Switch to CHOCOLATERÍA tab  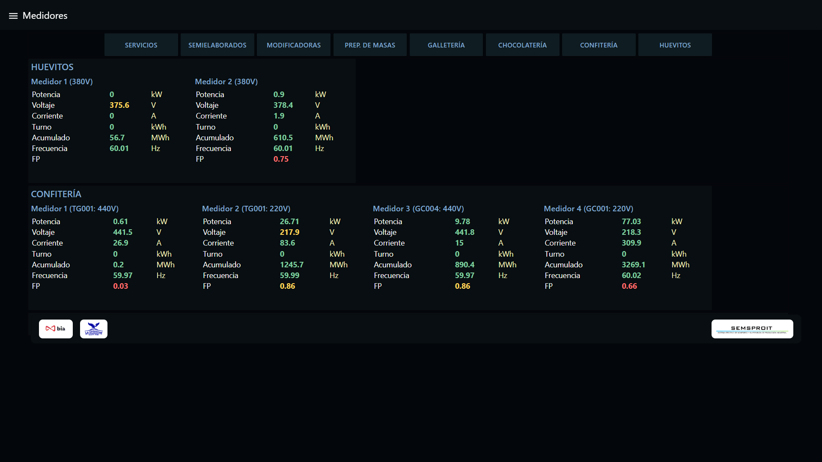[x=522, y=45]
